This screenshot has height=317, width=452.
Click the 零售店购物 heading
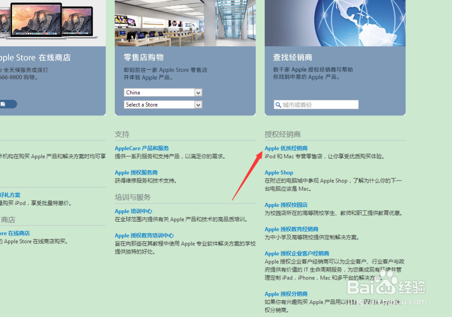pyautogui.click(x=144, y=57)
